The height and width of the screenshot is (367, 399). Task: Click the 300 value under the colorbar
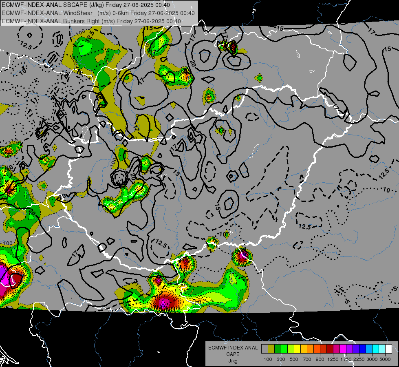coord(281,359)
